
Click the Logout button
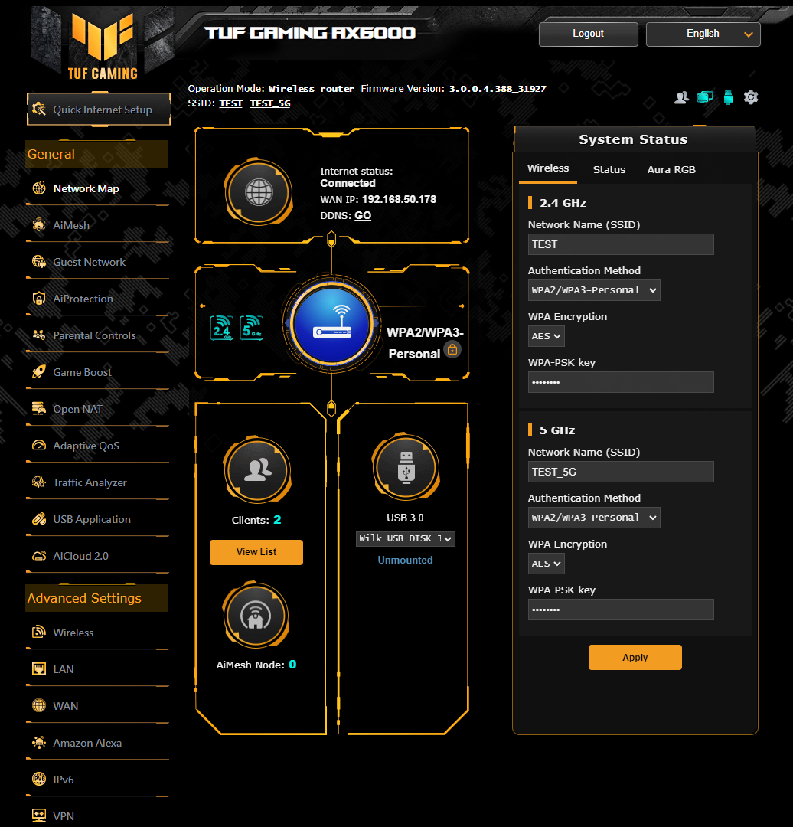[589, 34]
